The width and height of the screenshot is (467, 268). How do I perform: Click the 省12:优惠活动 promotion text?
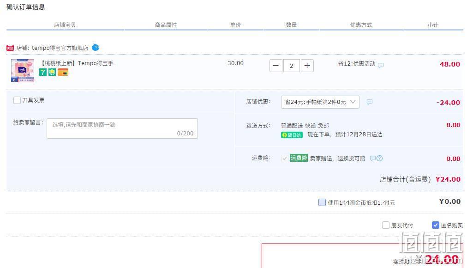(357, 64)
